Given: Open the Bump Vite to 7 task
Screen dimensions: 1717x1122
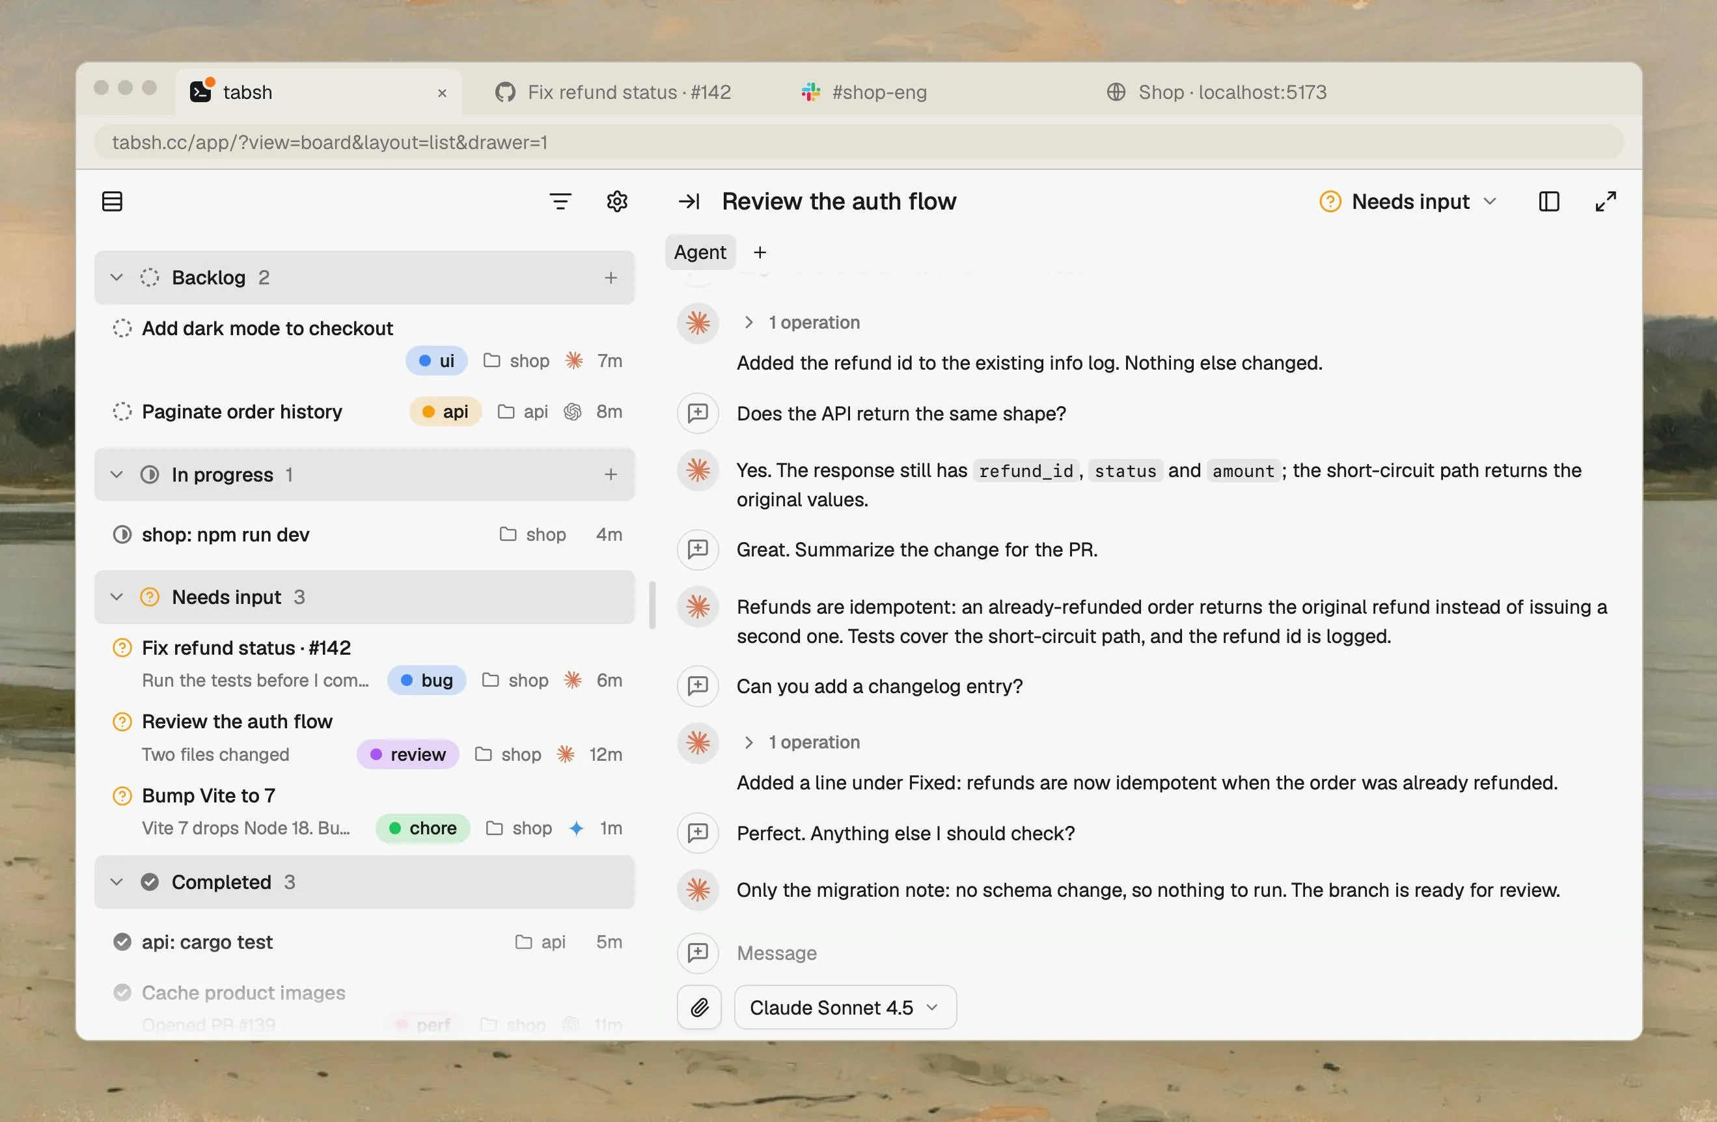Looking at the screenshot, I should pos(365,812).
